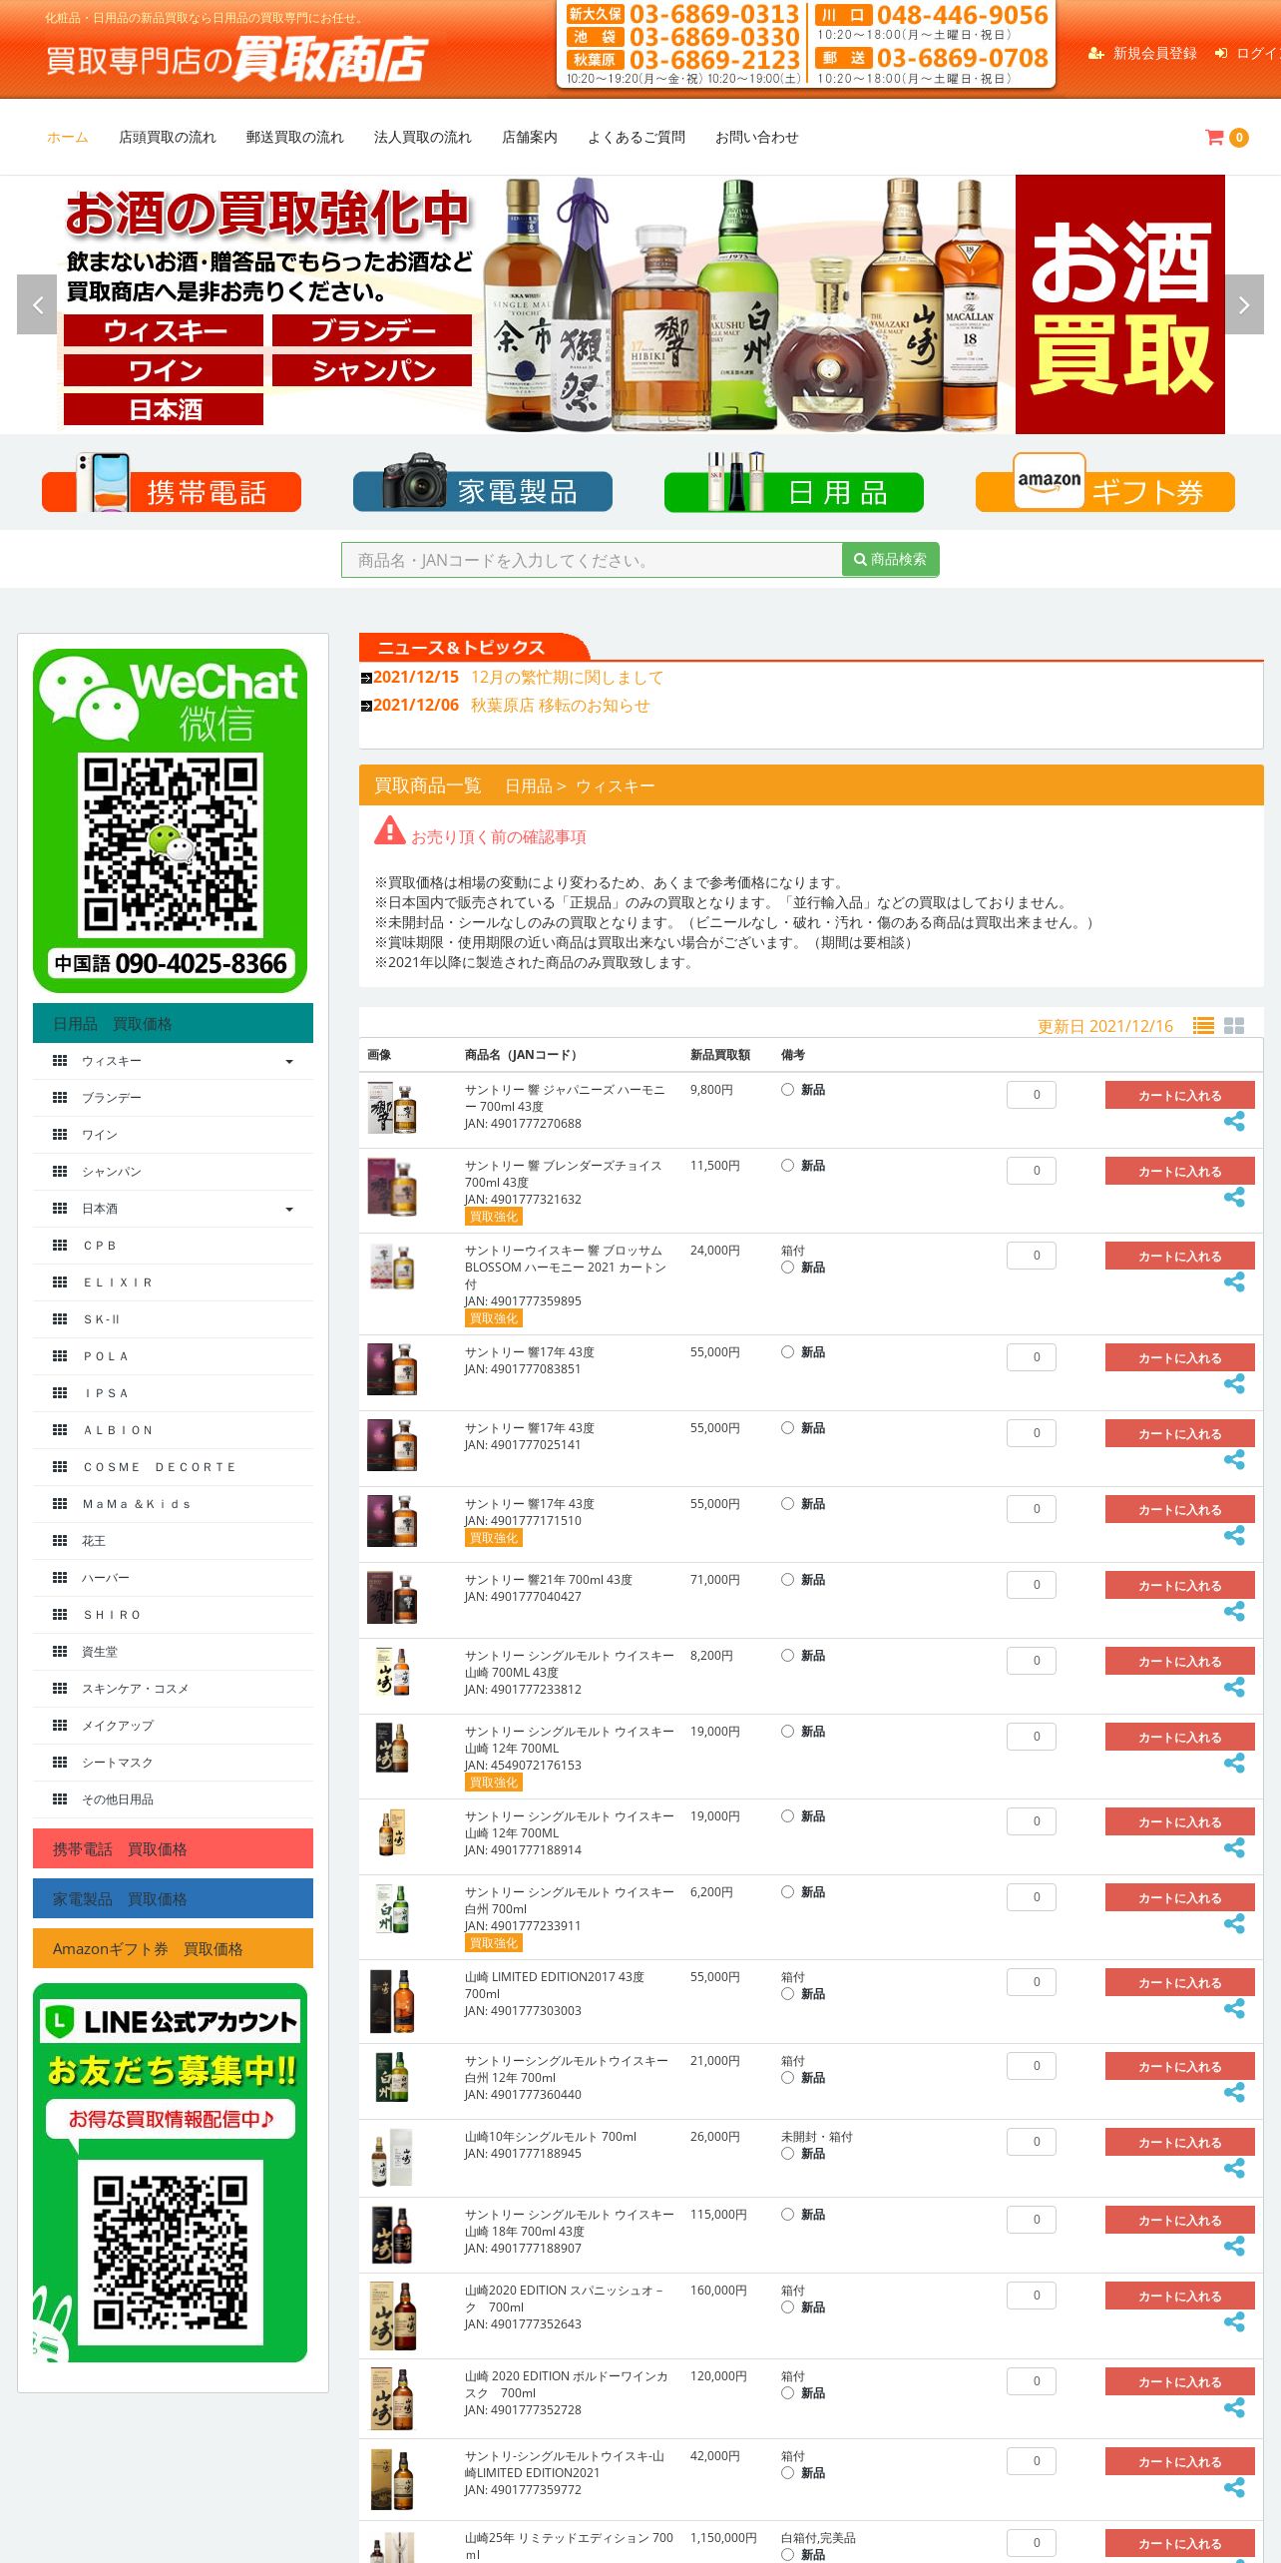Screen dimensions: 1281x2563
Task: Open 郵送買取の流れ menu item
Action: click(294, 138)
